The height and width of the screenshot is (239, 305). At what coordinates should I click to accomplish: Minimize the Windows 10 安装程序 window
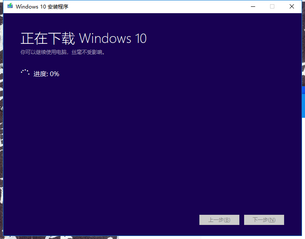coord(253,7)
